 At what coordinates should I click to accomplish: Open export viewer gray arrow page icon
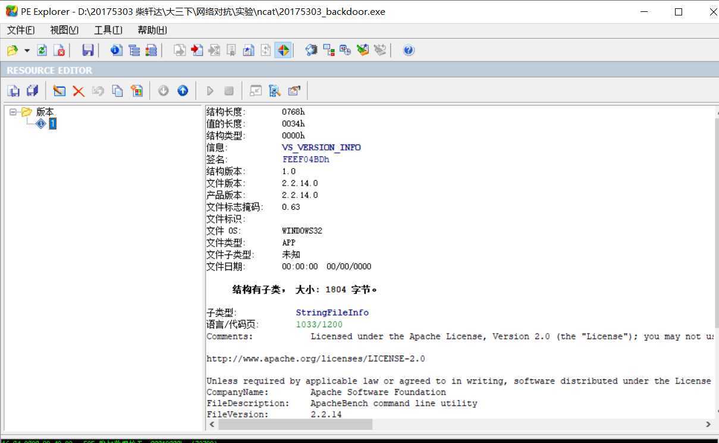pos(180,51)
